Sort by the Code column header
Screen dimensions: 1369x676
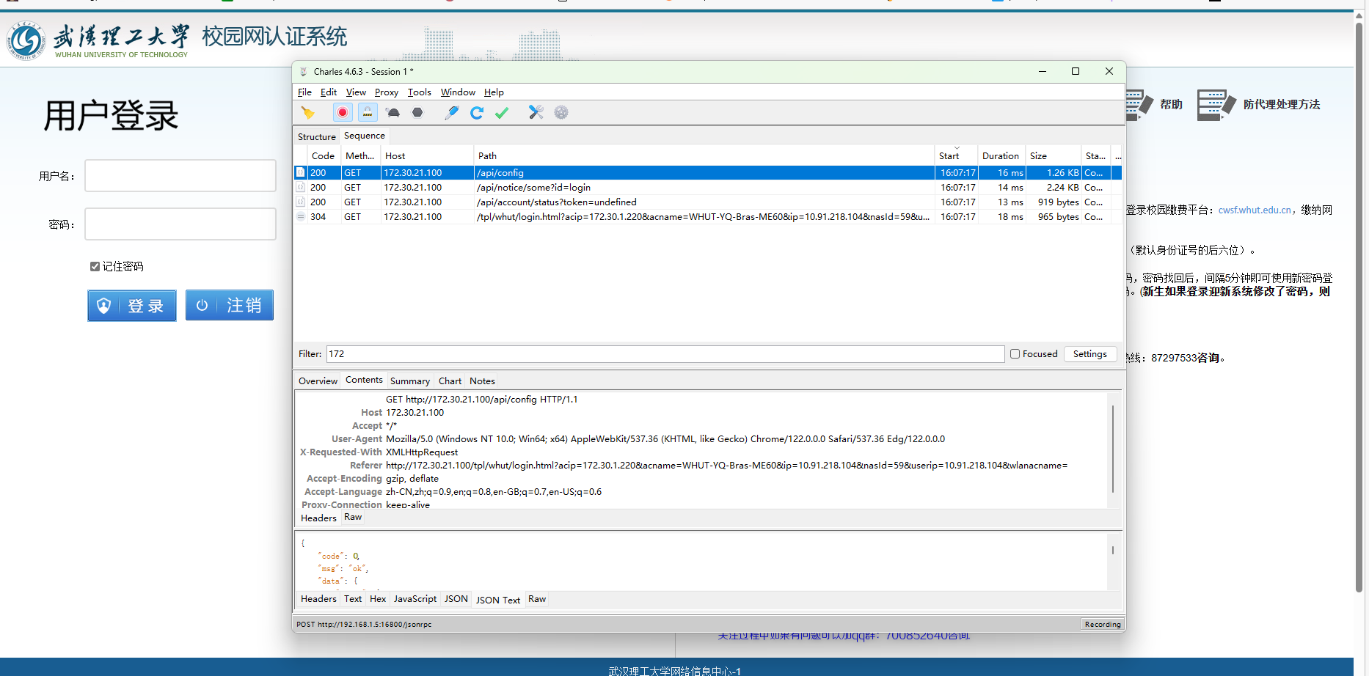click(x=322, y=155)
